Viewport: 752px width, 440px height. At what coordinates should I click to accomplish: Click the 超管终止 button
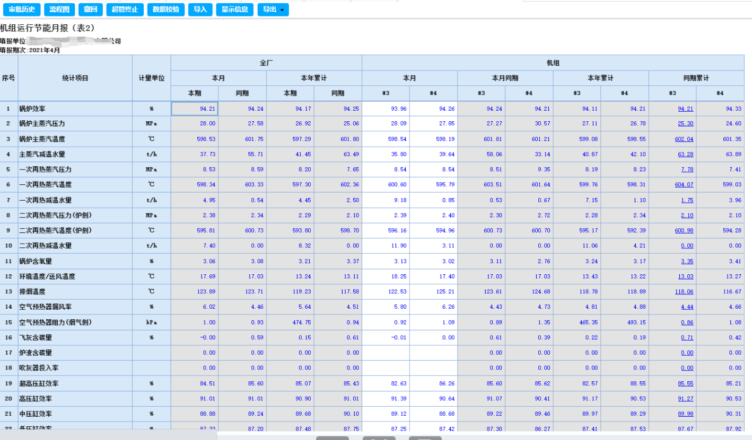click(125, 10)
